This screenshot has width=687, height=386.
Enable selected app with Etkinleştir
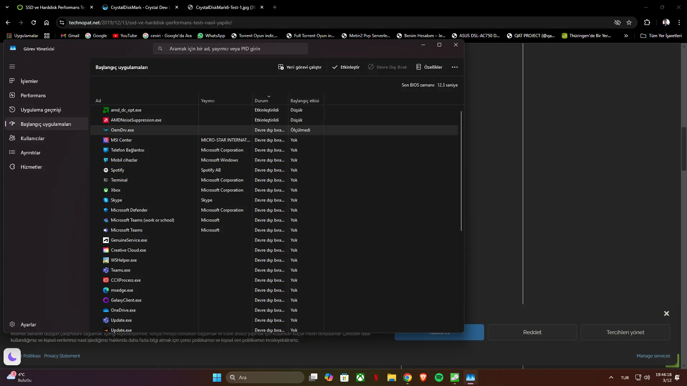346,67
